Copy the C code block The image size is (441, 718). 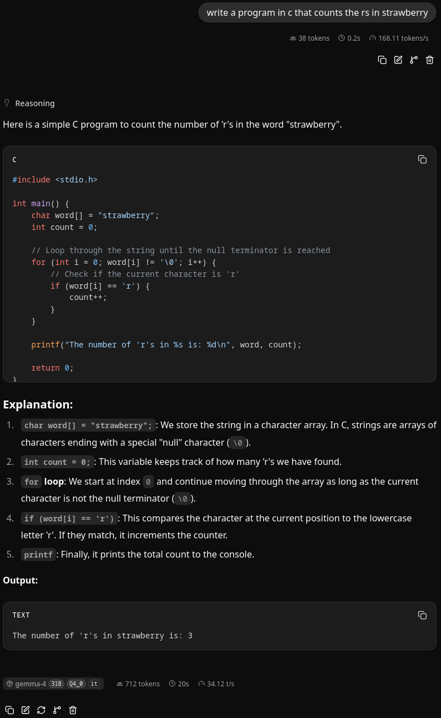click(422, 159)
